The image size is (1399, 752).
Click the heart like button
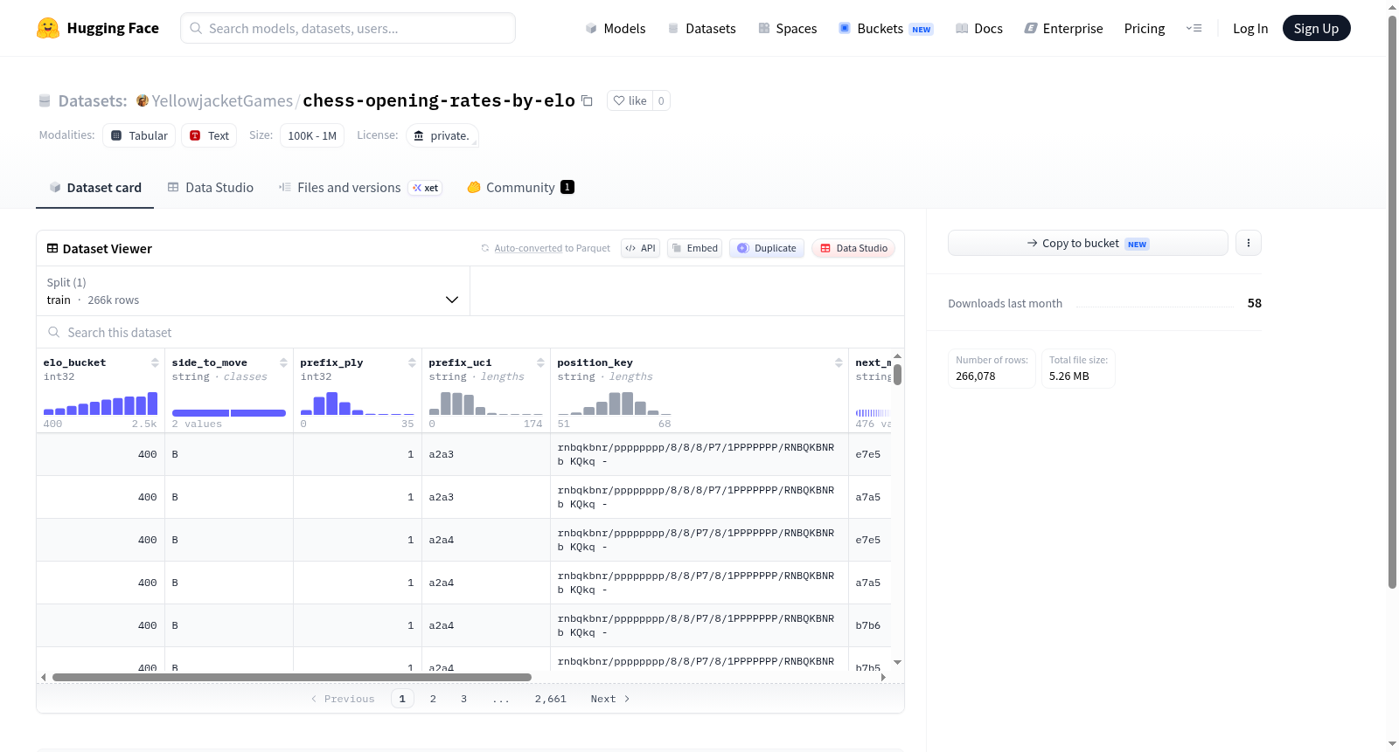click(630, 100)
